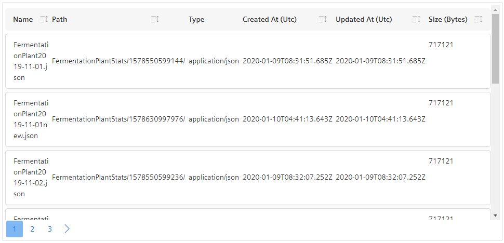Sort table by Name column icon

[x=44, y=20]
